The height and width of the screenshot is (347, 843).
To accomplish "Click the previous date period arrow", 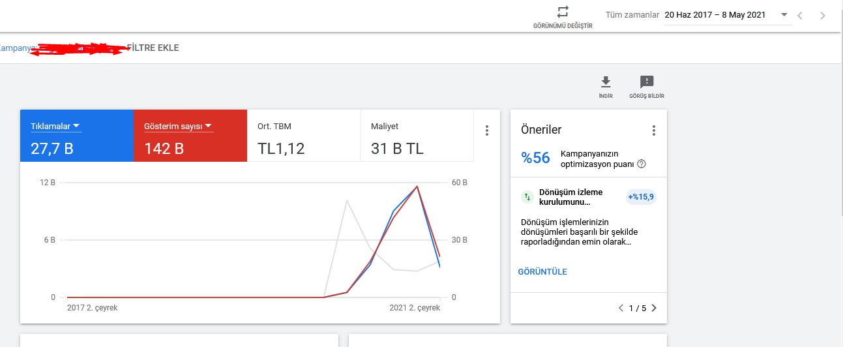I will tap(800, 15).
